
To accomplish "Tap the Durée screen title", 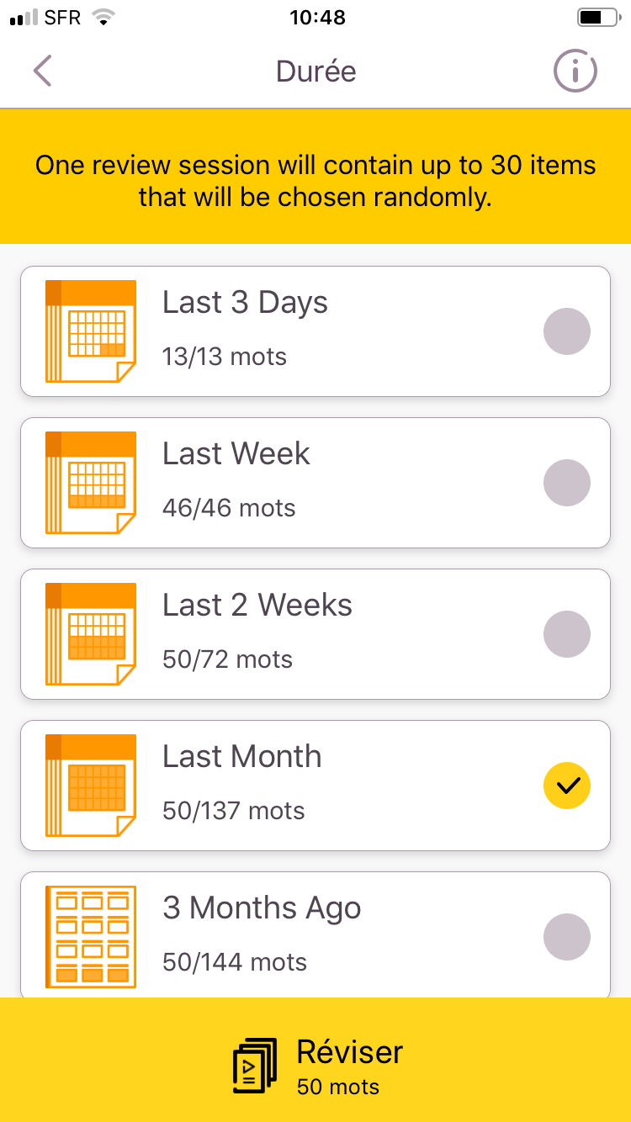I will point(315,71).
